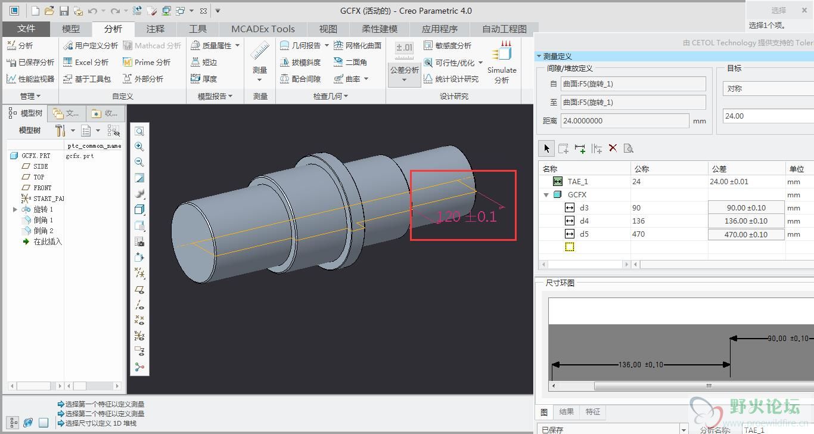Regenerate the model from quick access toolbar
This screenshot has width=814, height=434.
click(138, 11)
